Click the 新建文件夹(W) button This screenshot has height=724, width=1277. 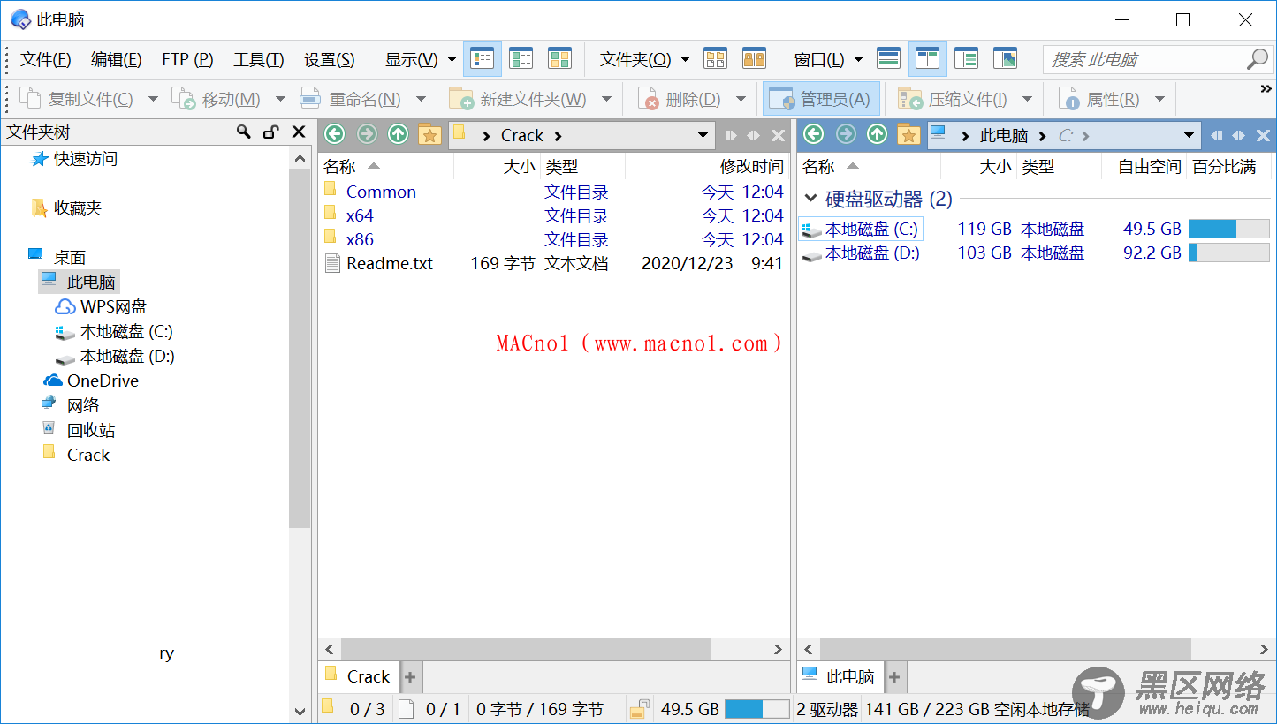pos(520,99)
